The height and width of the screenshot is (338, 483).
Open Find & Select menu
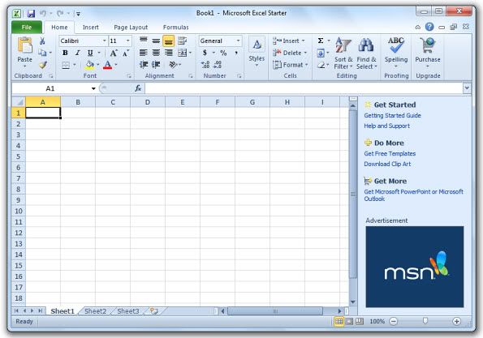[x=367, y=53]
